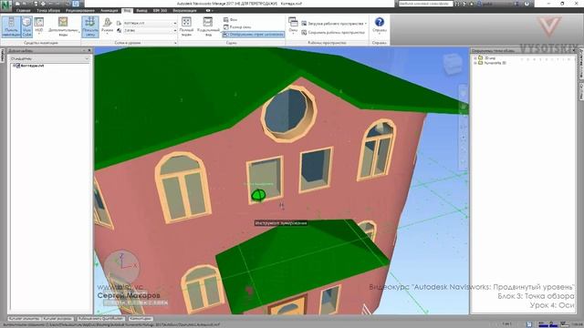
Task: Open Split View (Разделенный вид) button
Action: [x=208, y=26]
